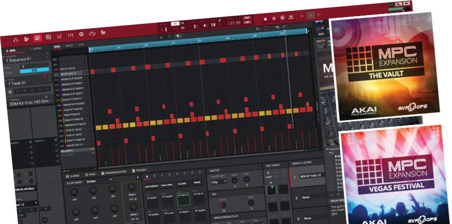Screen dimensions: 452x224
Task: Select edit zone CURR icon
Action: [x=269, y=174]
